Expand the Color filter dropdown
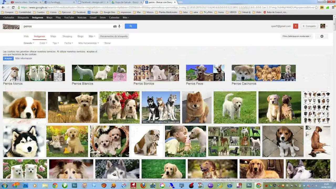336x189 pixels. pos(43,43)
